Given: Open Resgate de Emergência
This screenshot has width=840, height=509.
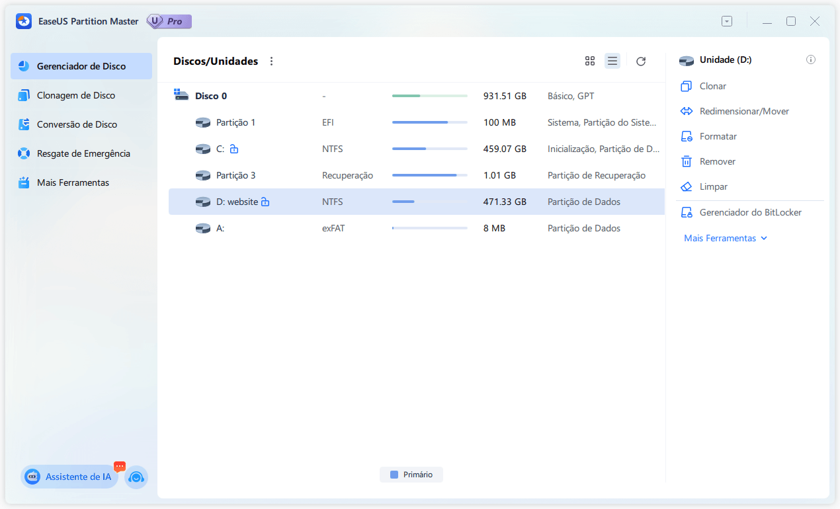Looking at the screenshot, I should (81, 153).
